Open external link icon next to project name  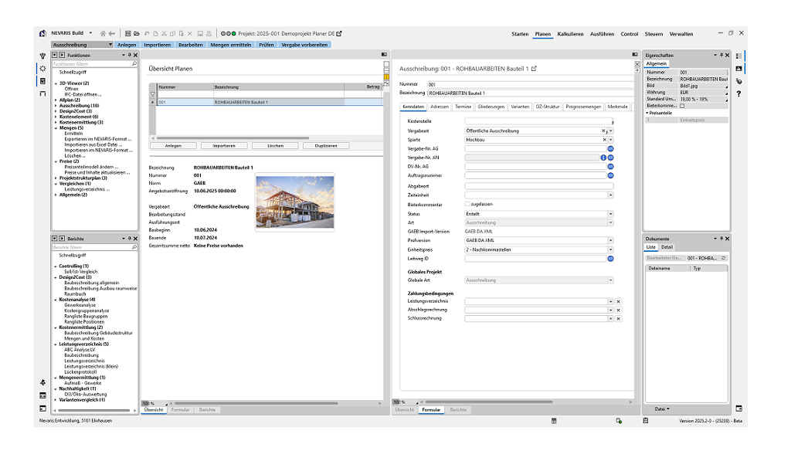click(338, 33)
